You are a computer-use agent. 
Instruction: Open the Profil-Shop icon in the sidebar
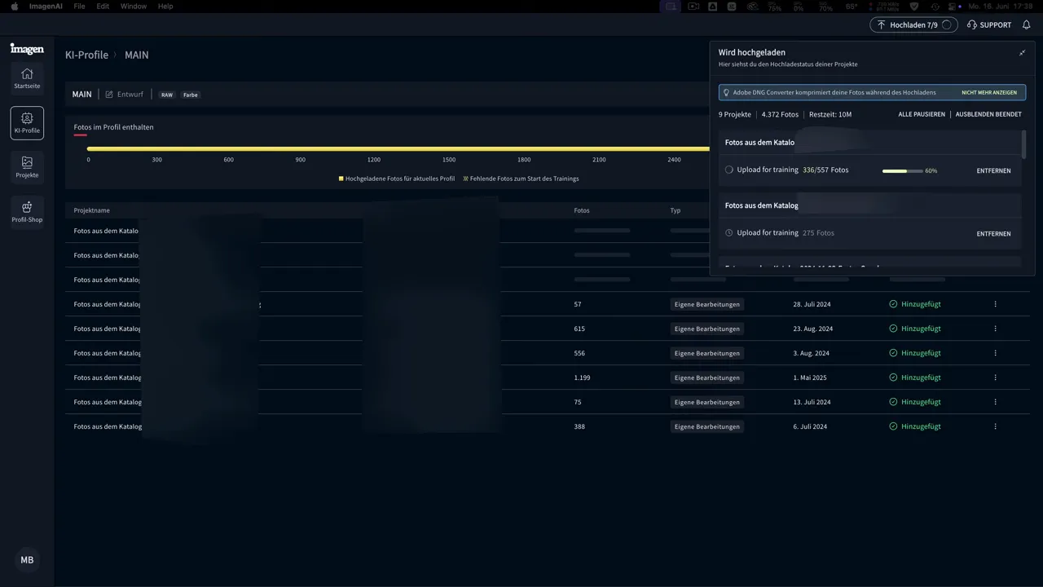(x=27, y=210)
